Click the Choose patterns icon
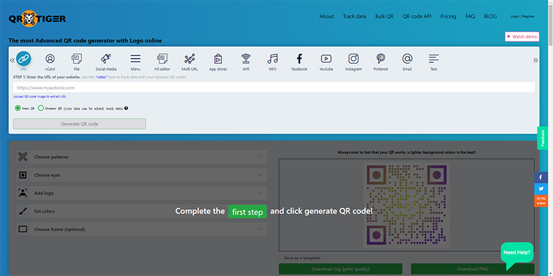The height and width of the screenshot is (276, 553). tap(23, 157)
